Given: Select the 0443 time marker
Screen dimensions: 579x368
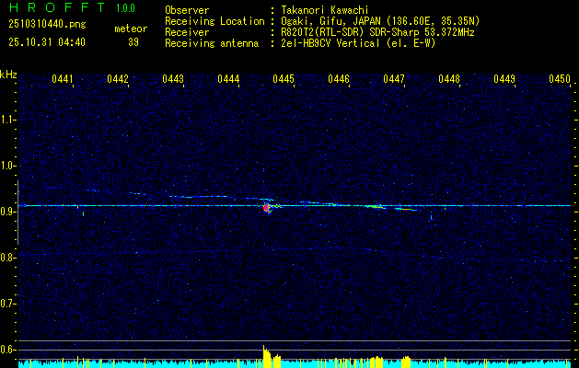Looking at the screenshot, I should tap(173, 80).
